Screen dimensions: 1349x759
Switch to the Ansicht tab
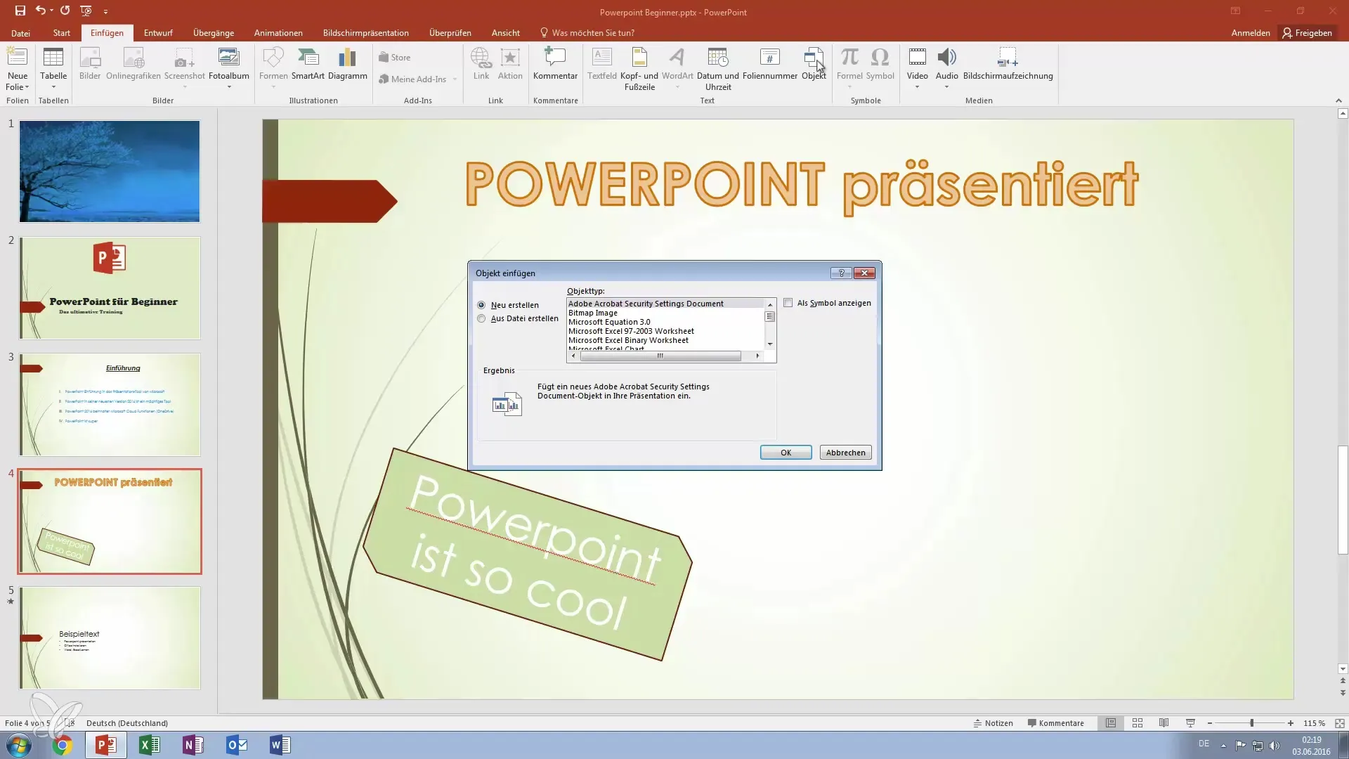[505, 33]
